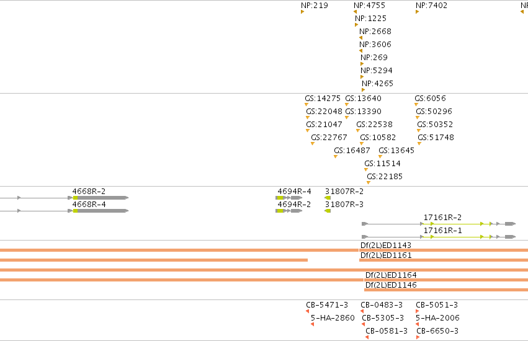This screenshot has width=528, height=341.
Task: Open the NP:3606 insertion entry
Action: coord(375,45)
